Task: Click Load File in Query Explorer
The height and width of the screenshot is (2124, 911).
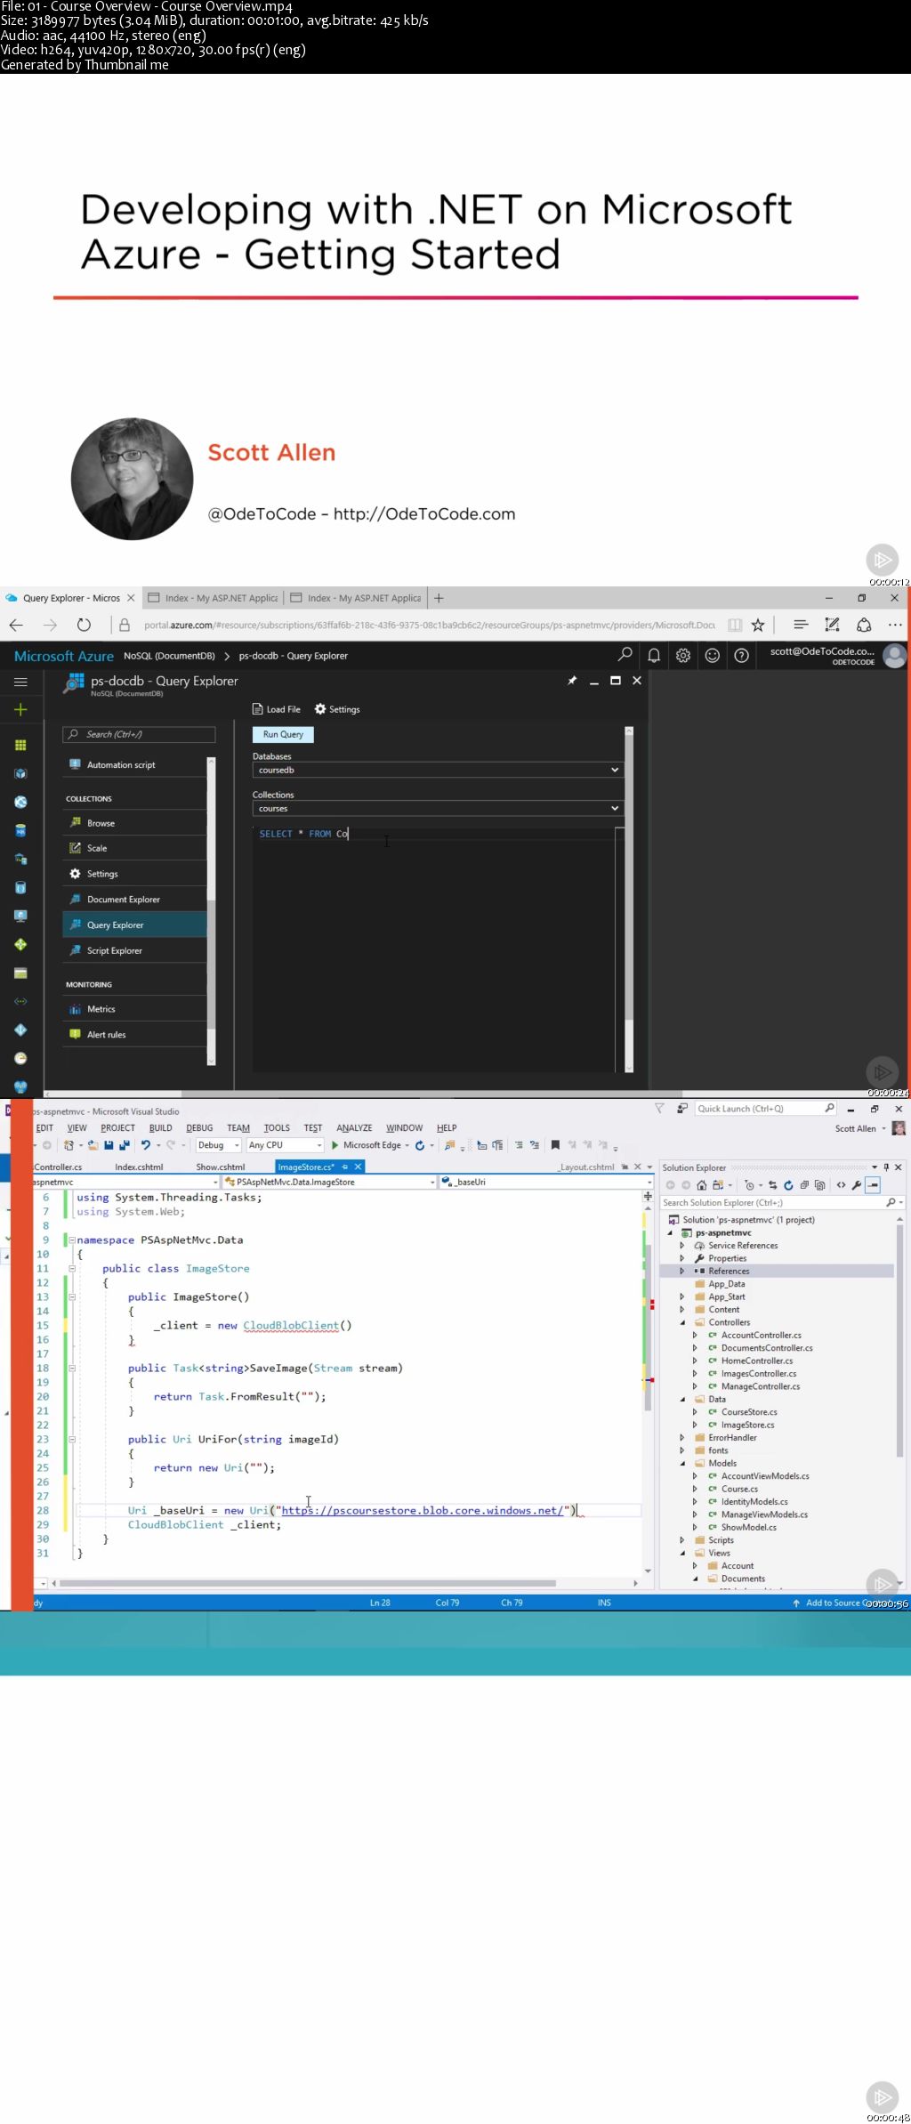Action: [277, 709]
